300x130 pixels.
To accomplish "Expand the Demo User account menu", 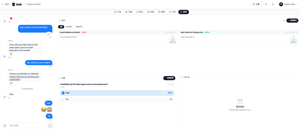I will [289, 4].
